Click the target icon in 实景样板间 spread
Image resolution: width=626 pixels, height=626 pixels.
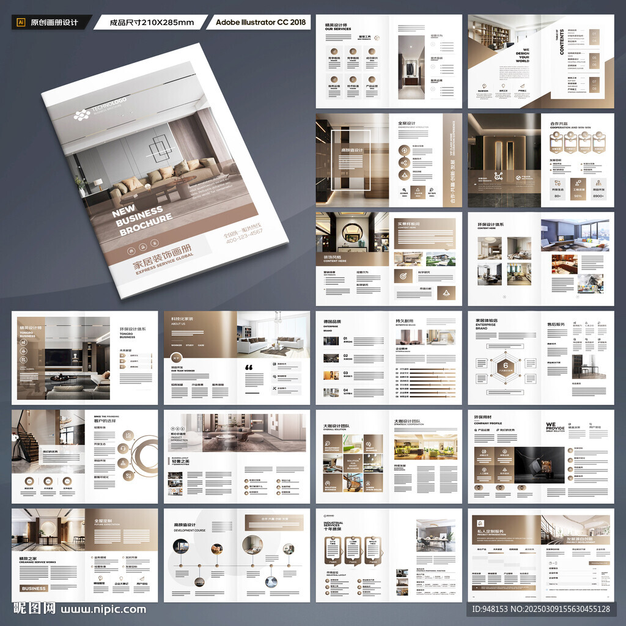tap(403, 276)
